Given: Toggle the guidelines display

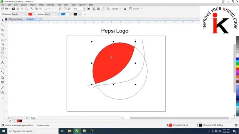Looking at the screenshot, I should [x=103, y=9].
